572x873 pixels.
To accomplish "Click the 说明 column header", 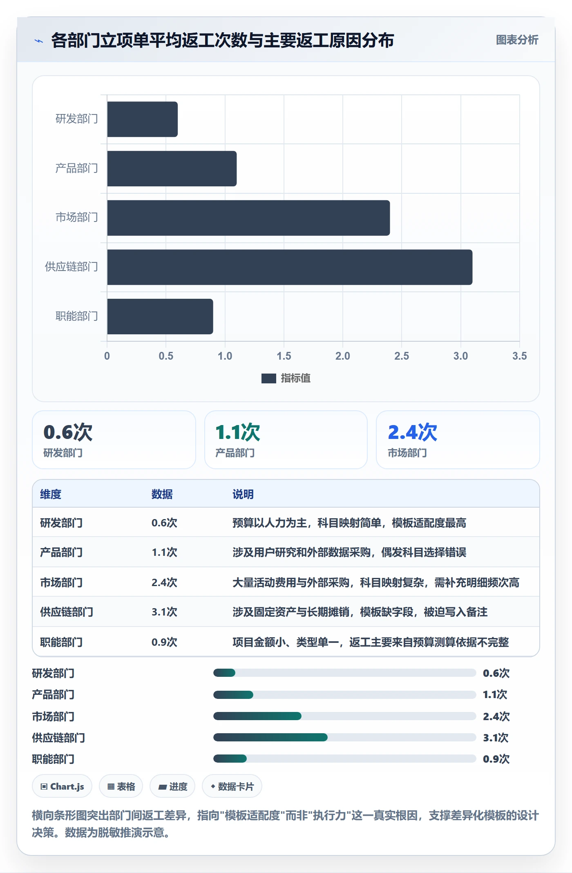I will pos(243,494).
